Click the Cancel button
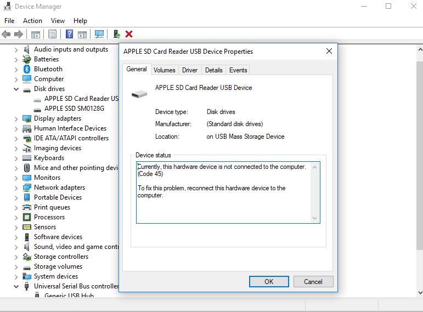423x312 pixels. [313, 281]
